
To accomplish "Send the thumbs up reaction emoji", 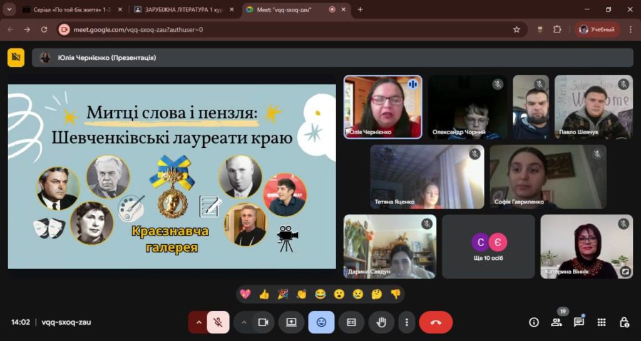I will click(264, 294).
